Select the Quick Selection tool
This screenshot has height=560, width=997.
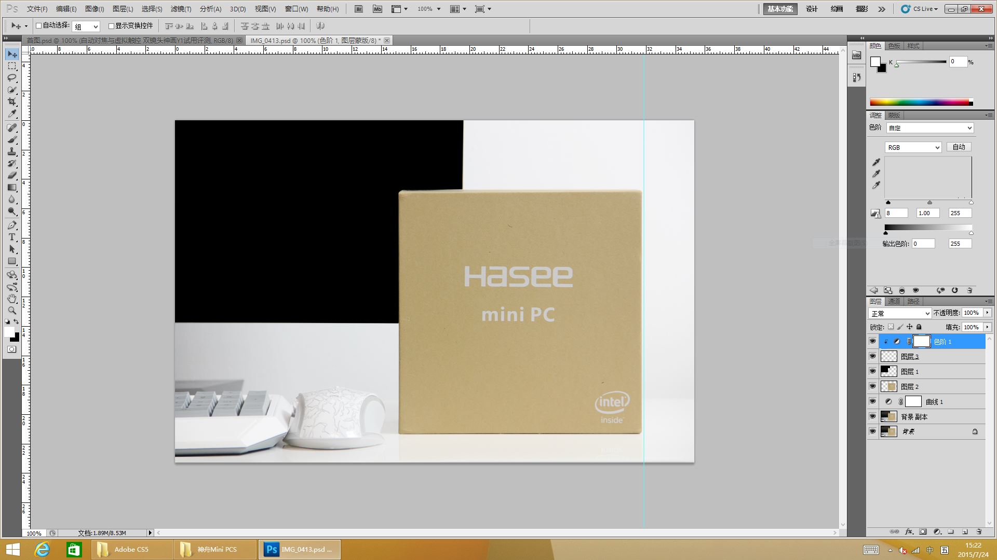(x=12, y=90)
